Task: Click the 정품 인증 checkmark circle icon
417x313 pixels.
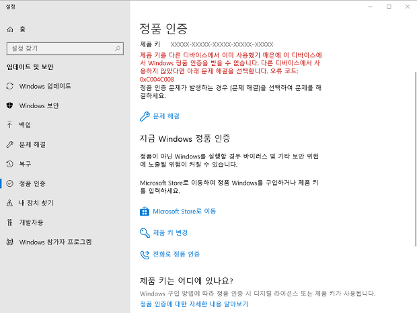Action: point(10,183)
